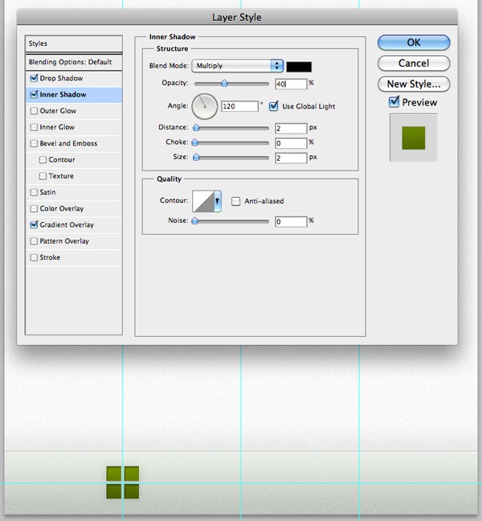Viewport: 482px width, 521px height.
Task: Enable the Outer Glow checkbox
Action: pyautogui.click(x=34, y=111)
